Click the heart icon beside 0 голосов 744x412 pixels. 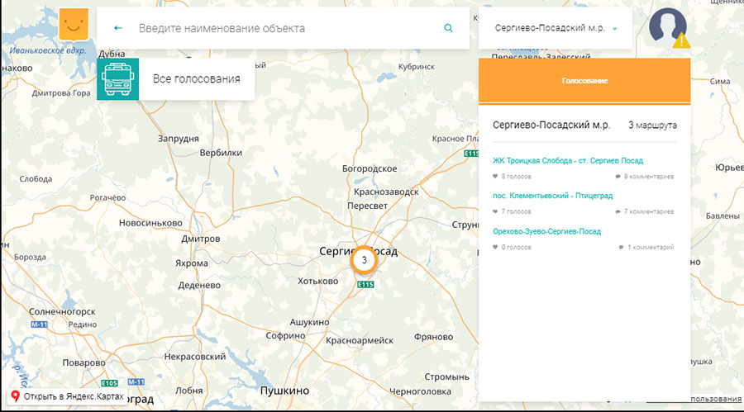pos(496,248)
